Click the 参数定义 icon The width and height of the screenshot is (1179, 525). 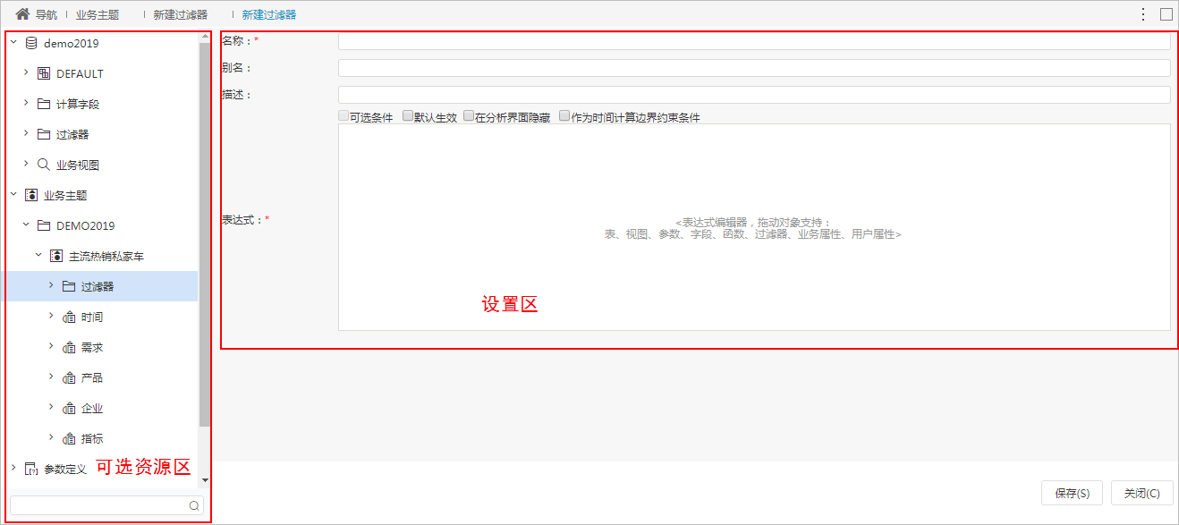pos(31,468)
